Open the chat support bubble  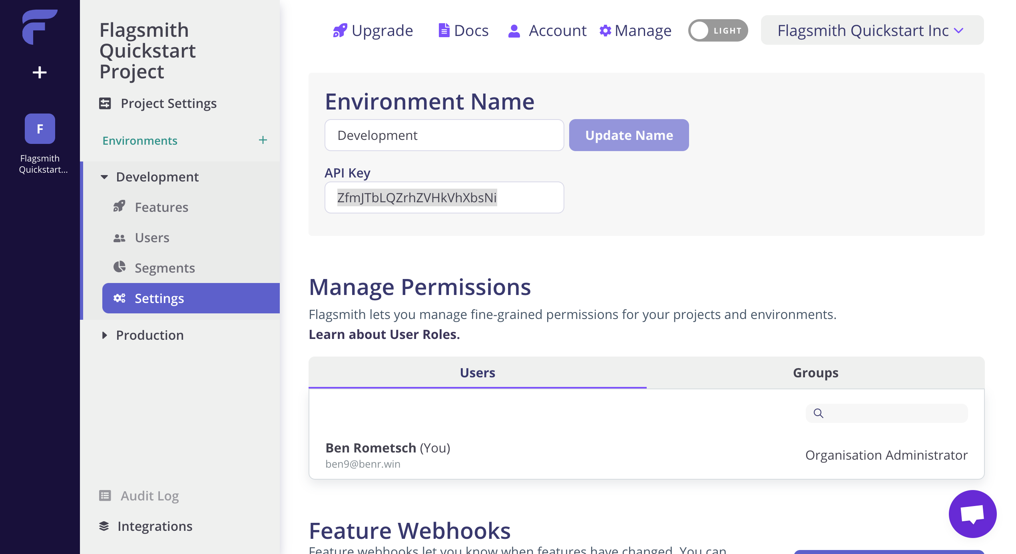(972, 514)
